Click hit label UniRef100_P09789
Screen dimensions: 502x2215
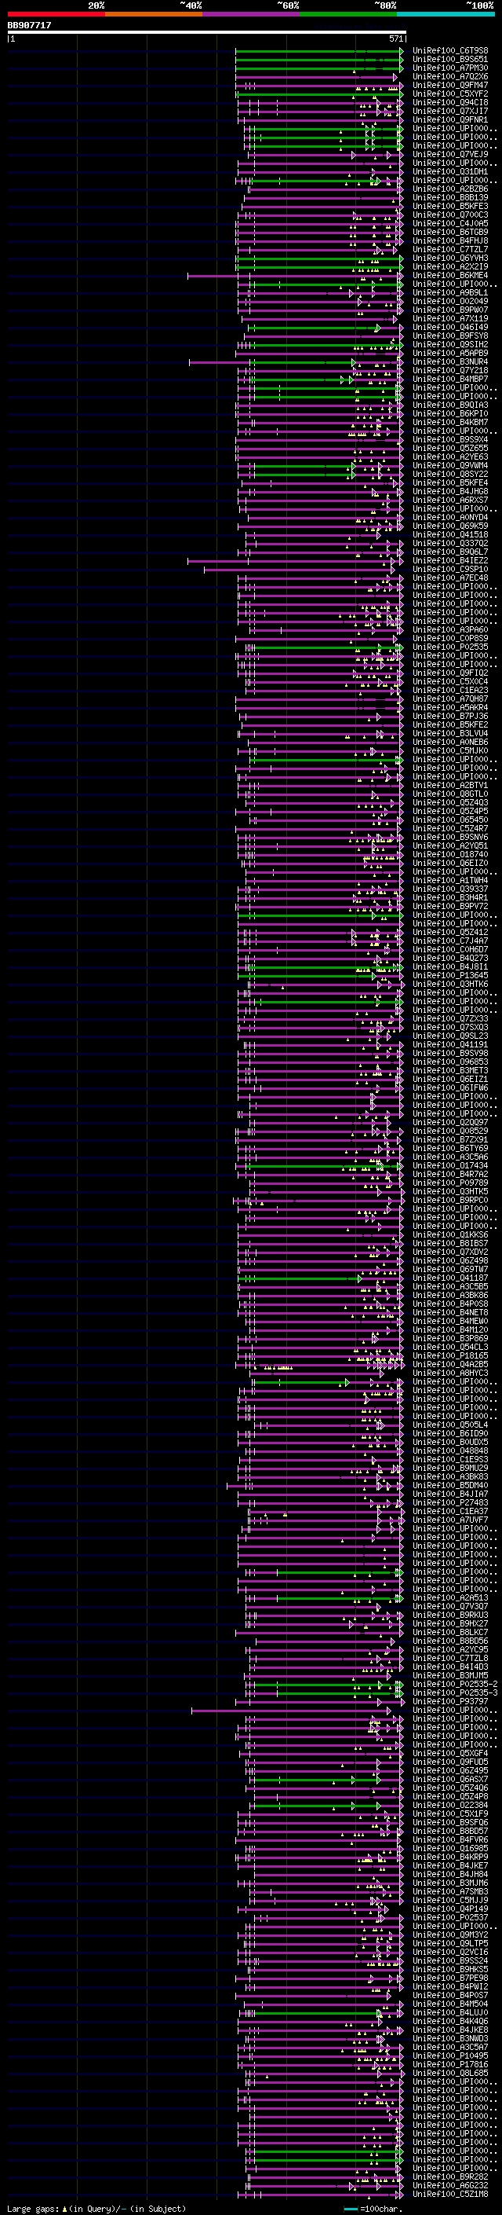click(x=450, y=1183)
